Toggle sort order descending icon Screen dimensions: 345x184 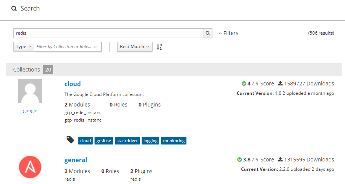point(159,47)
